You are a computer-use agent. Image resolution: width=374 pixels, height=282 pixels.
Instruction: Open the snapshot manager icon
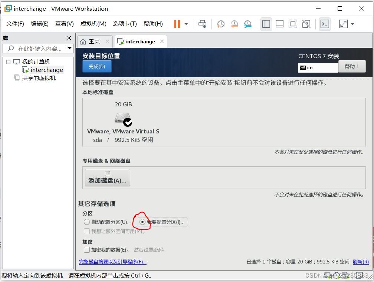tap(248, 24)
